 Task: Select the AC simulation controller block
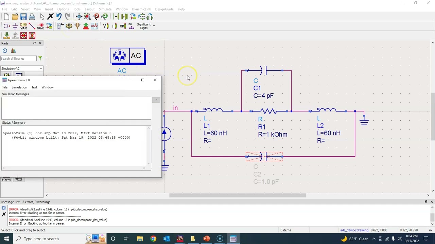pos(128,56)
